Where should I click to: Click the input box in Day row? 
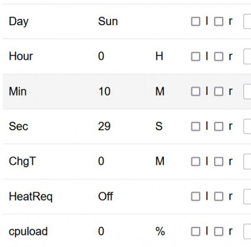coord(247,21)
